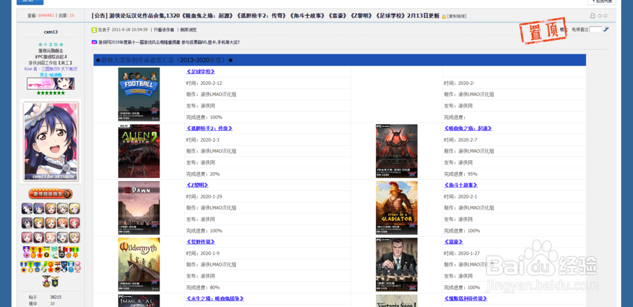Viewport: 633px width, 307px height.
Task: Click the thread title 游侠论坛汉化作品合集
Action: coord(265,16)
